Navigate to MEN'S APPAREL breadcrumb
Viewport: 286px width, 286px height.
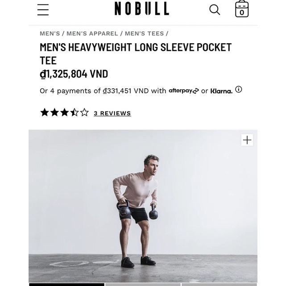click(92, 33)
